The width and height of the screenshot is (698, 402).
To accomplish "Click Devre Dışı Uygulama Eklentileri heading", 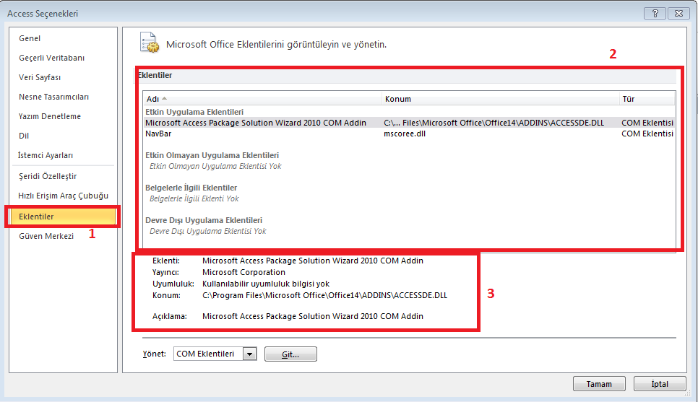I will coord(204,220).
